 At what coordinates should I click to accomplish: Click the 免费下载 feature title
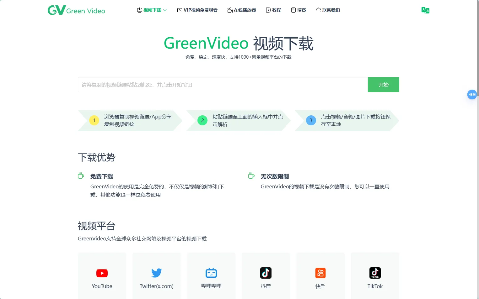(102, 176)
